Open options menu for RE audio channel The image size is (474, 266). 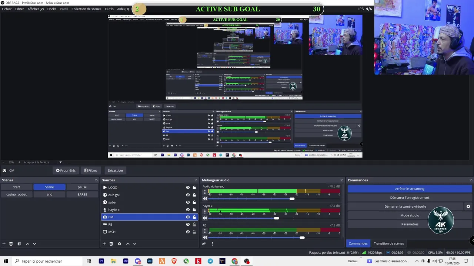pyautogui.click(x=205, y=231)
